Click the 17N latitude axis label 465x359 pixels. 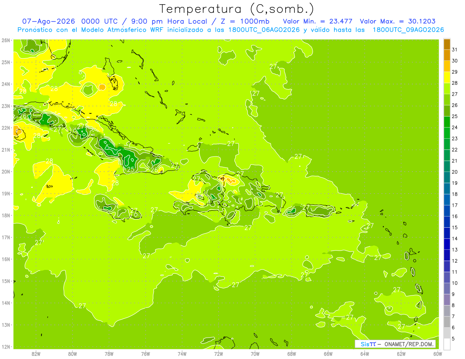6,237
